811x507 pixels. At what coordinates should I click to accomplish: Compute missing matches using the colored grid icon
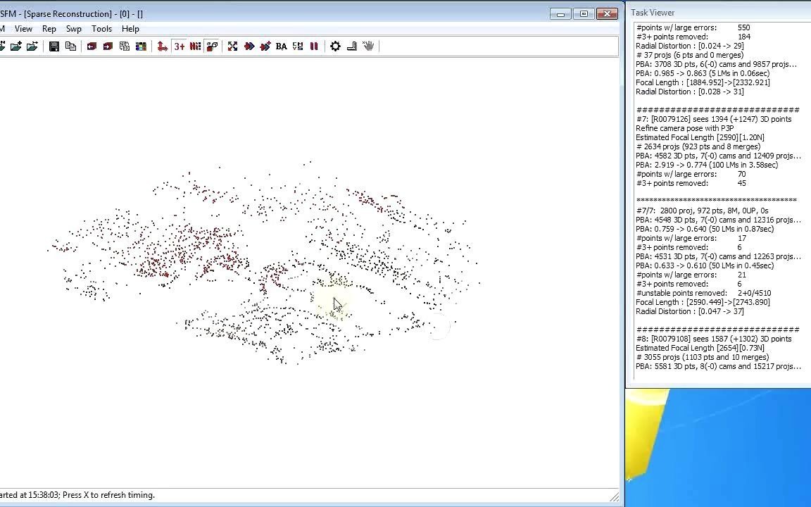point(141,46)
